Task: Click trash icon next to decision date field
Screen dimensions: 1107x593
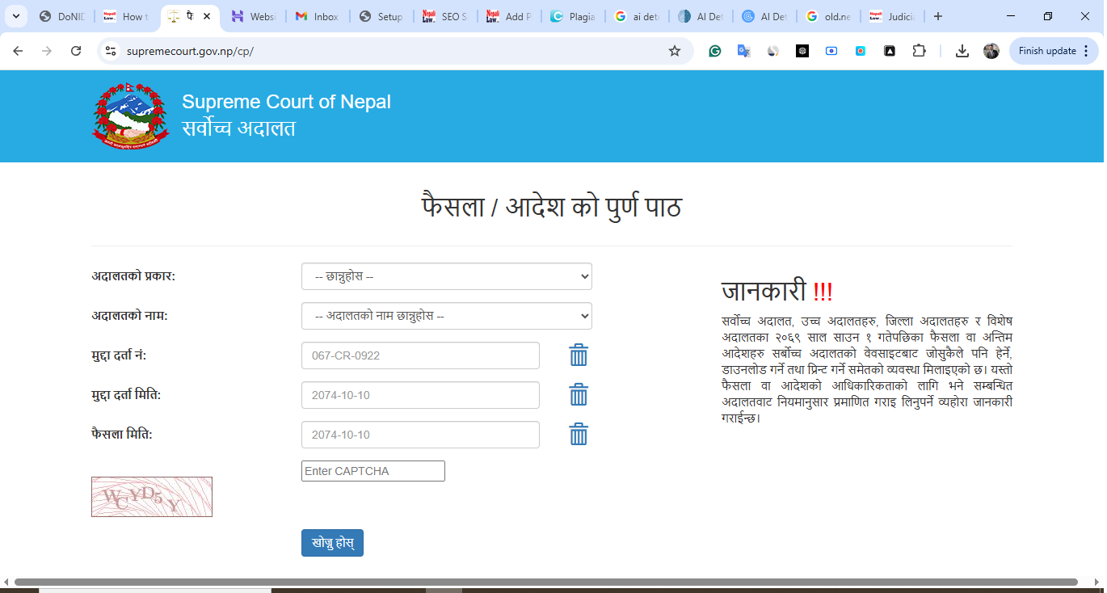Action: point(578,435)
